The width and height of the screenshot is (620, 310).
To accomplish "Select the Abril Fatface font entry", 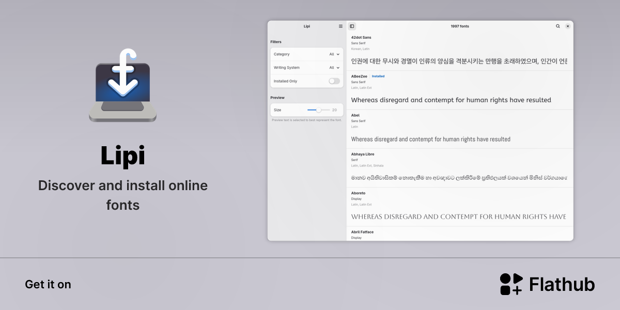I will click(459, 234).
